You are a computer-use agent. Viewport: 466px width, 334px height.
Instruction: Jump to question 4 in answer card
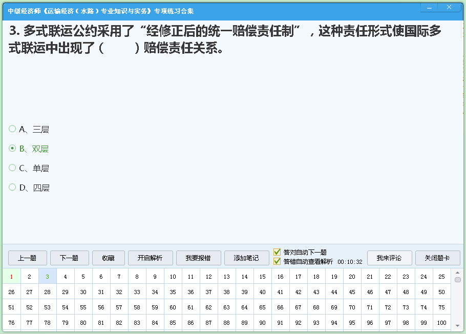(x=65, y=277)
